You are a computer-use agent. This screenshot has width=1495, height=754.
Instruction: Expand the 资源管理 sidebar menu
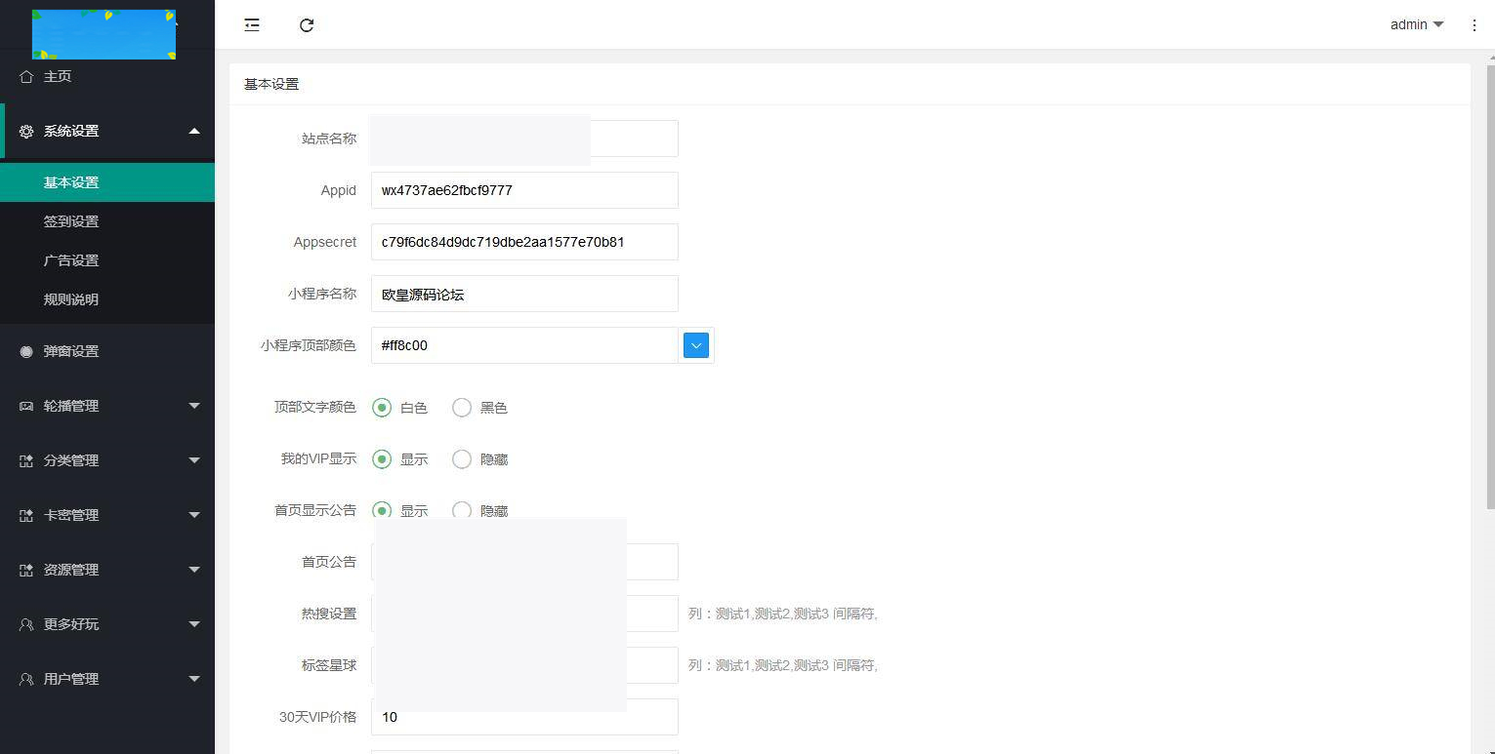107,570
